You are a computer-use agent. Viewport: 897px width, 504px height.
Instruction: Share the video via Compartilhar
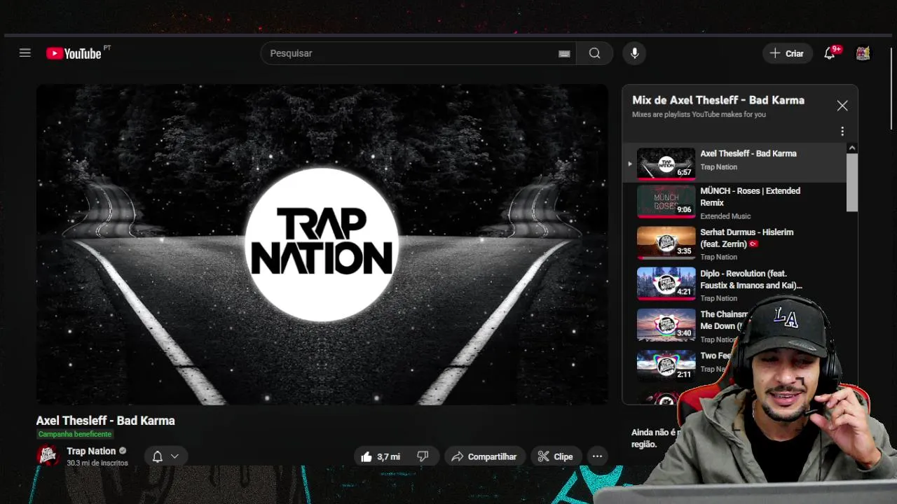tap(484, 456)
